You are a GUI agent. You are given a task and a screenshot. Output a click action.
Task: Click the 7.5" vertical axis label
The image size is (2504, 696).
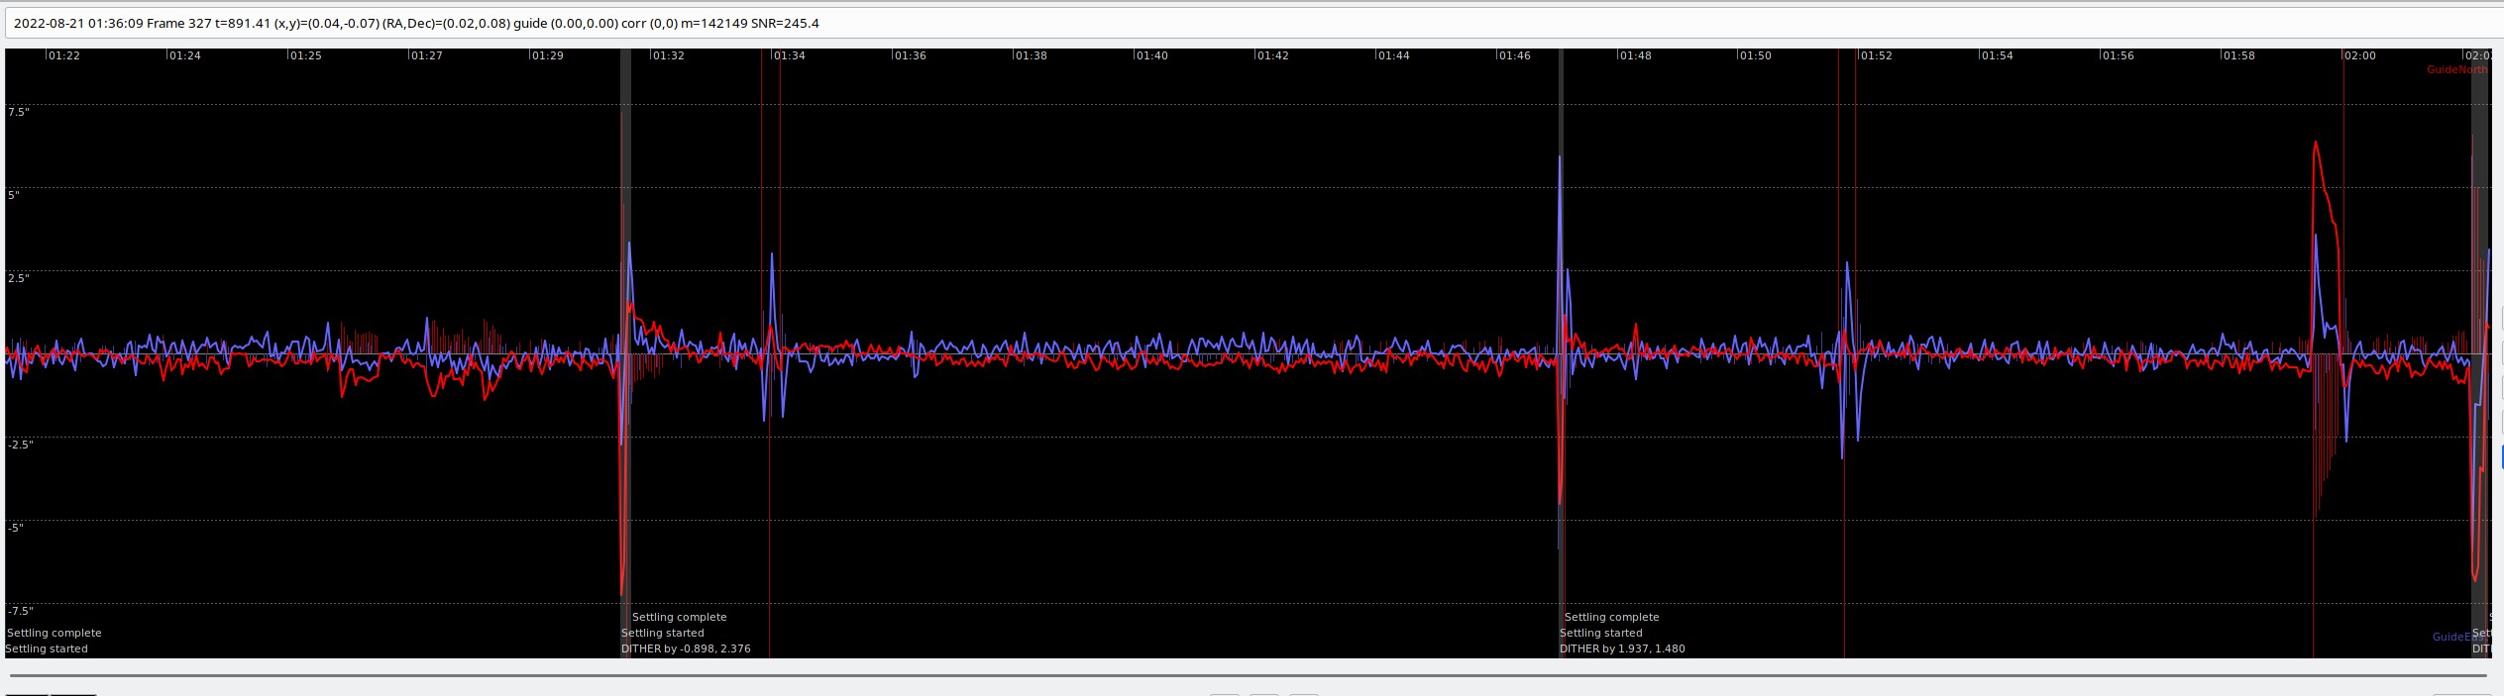(x=19, y=112)
